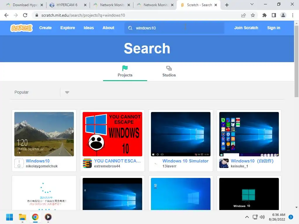Open Windows10 (自信作) title link

pyautogui.click(x=252, y=161)
